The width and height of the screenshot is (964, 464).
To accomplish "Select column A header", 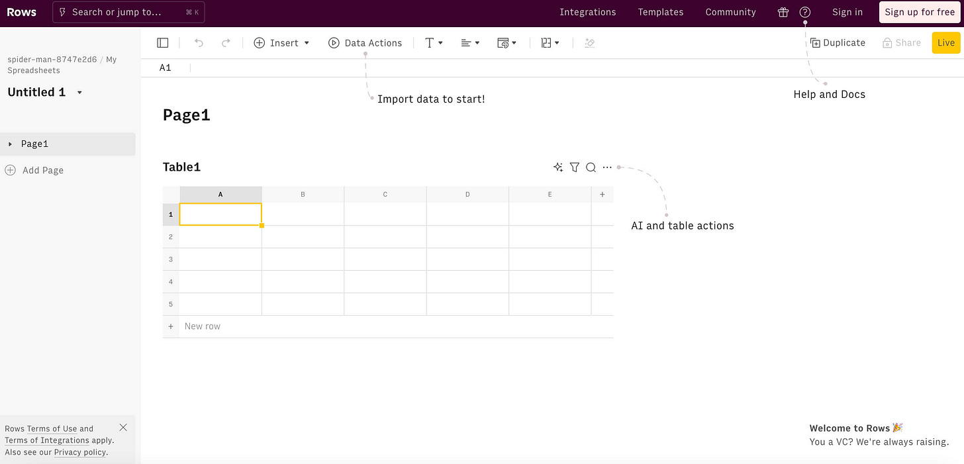I will [x=220, y=195].
